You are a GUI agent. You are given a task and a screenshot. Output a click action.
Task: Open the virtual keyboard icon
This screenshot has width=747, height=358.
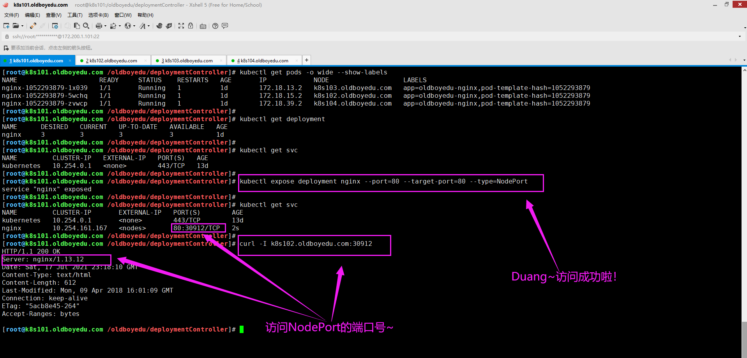click(x=203, y=26)
